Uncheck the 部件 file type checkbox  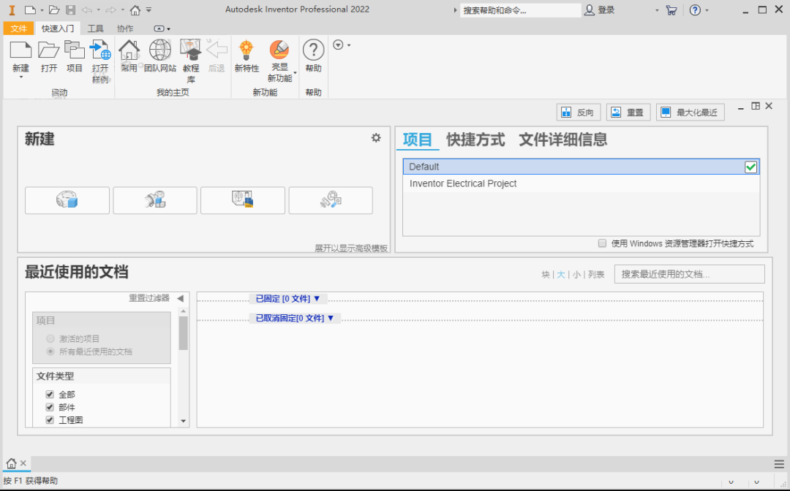click(50, 407)
